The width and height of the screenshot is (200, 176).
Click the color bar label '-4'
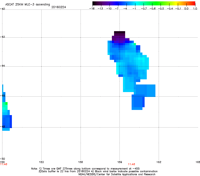click(125, 9)
